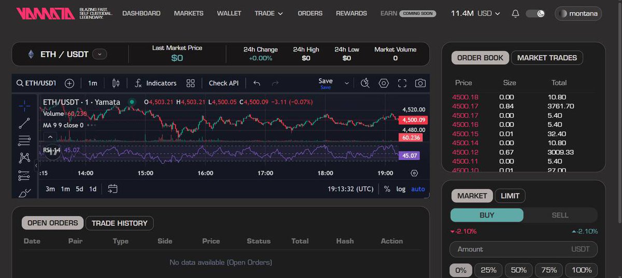Open the quick search icon
This screenshot has height=278, width=622.
pos(365,83)
